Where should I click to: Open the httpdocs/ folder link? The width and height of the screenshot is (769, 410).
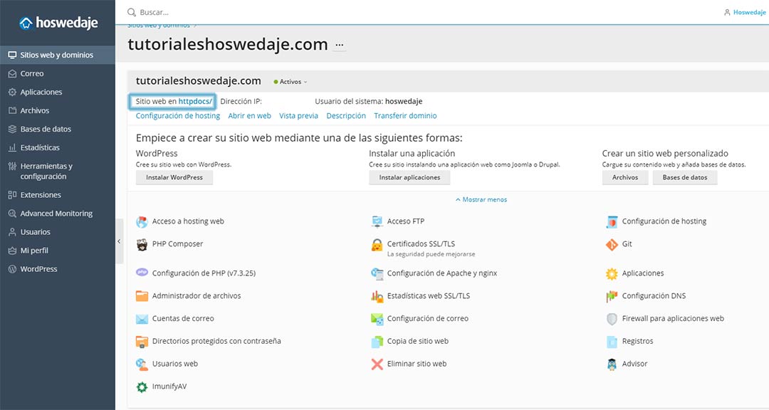click(195, 102)
